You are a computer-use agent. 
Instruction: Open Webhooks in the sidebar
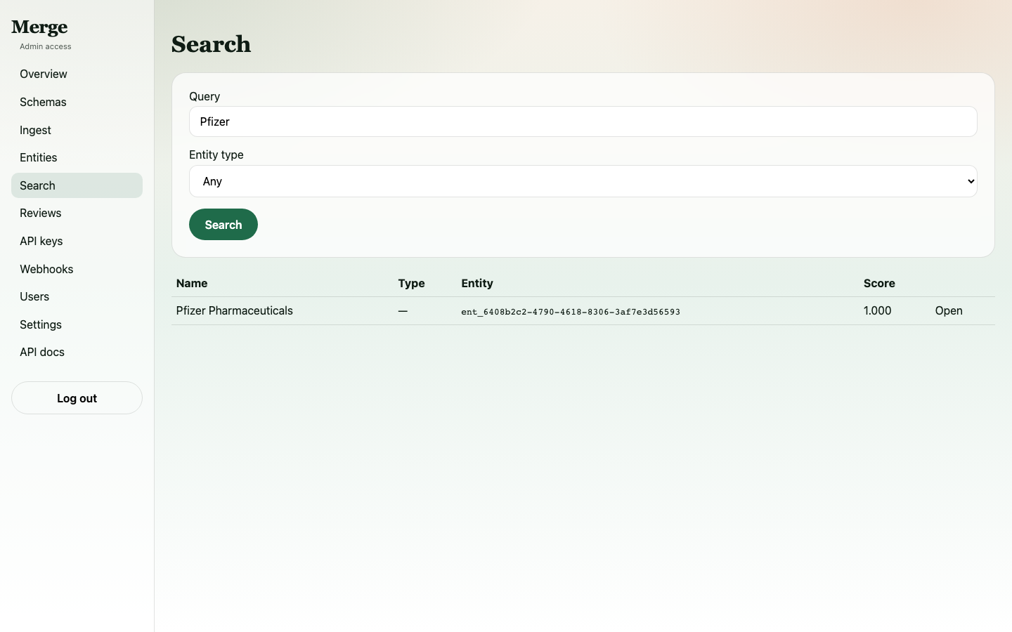pos(77,269)
